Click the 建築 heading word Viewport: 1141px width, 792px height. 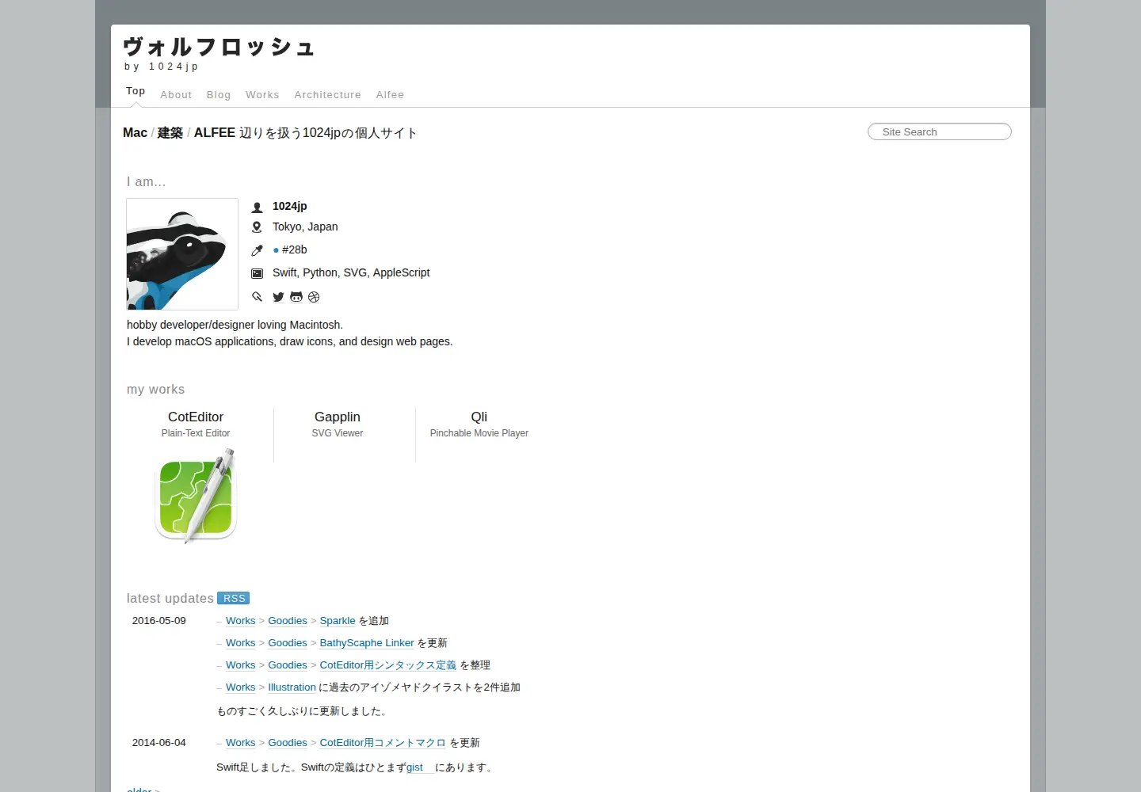pos(170,133)
